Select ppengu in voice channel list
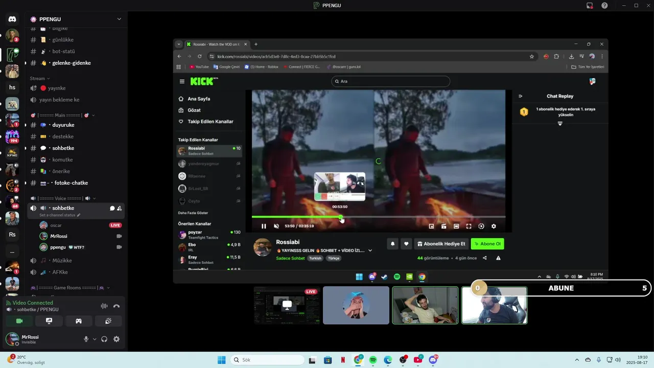 pos(81,247)
